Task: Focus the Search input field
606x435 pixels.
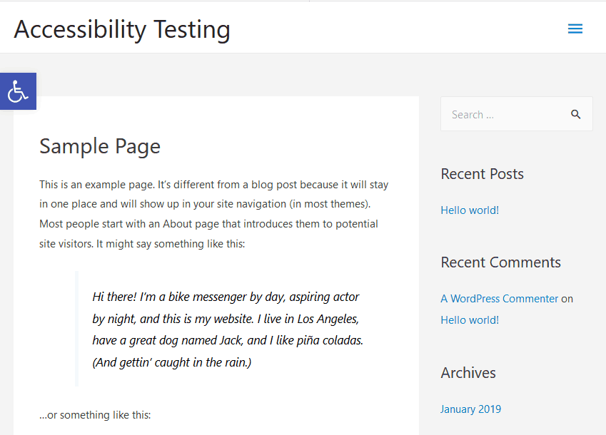Action: tap(500, 113)
